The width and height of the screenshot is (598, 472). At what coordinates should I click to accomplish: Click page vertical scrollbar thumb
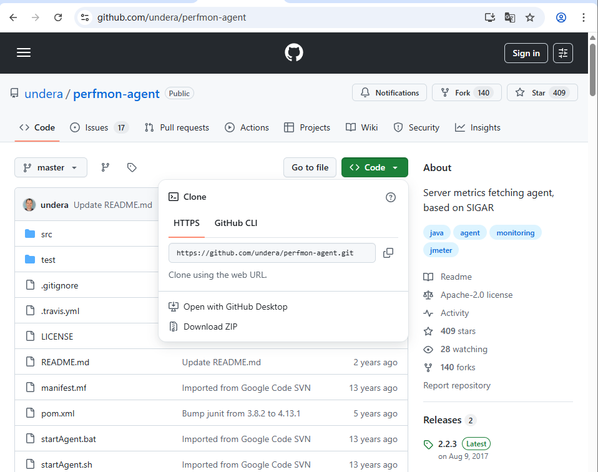[592, 69]
